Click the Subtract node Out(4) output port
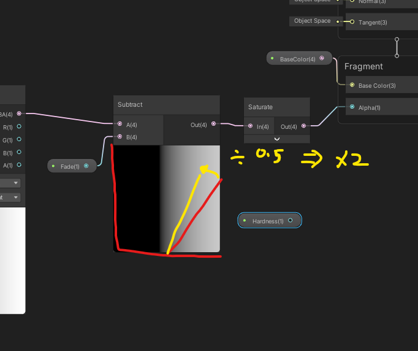 (213, 123)
